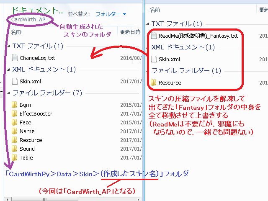Select the Face folder name
The image size is (268, 201).
pyautogui.click(x=25, y=123)
